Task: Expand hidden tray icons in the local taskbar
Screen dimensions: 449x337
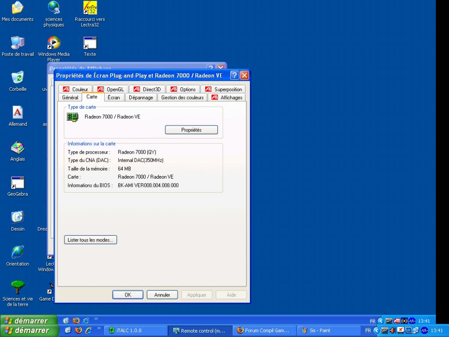Action: [x=377, y=331]
